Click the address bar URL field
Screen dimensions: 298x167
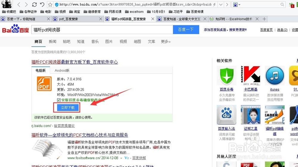click(x=135, y=4)
